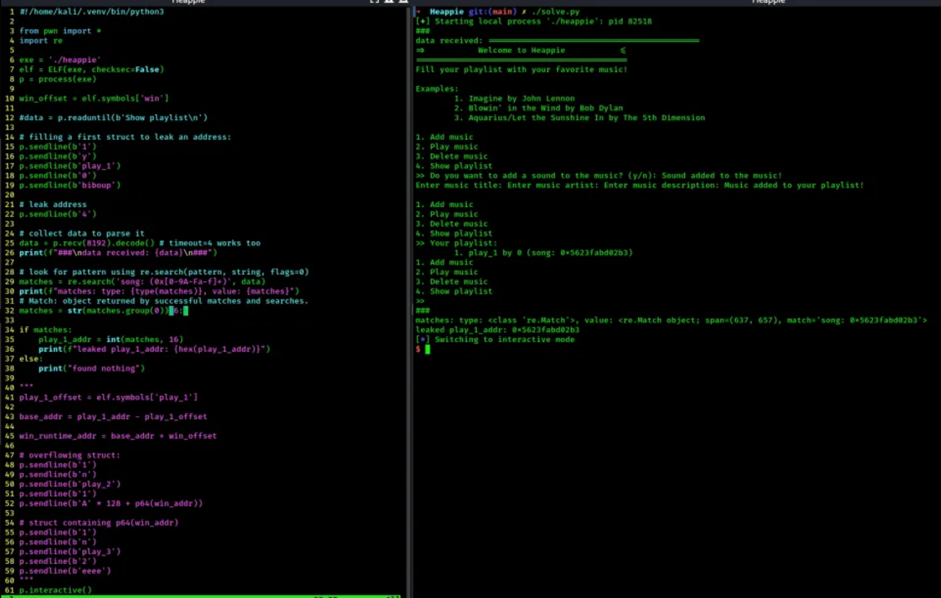Click git:(main) branch indicator in prompt

coord(492,12)
